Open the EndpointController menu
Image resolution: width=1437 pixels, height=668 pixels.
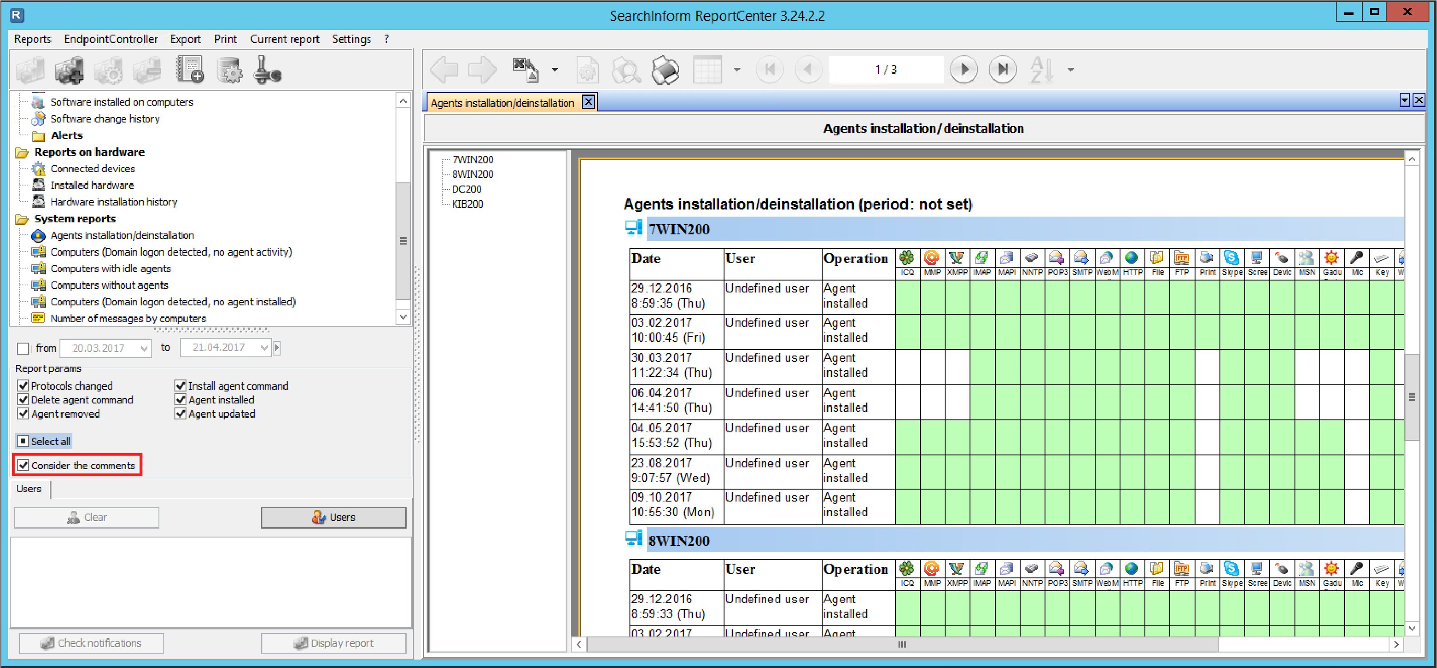(x=111, y=39)
